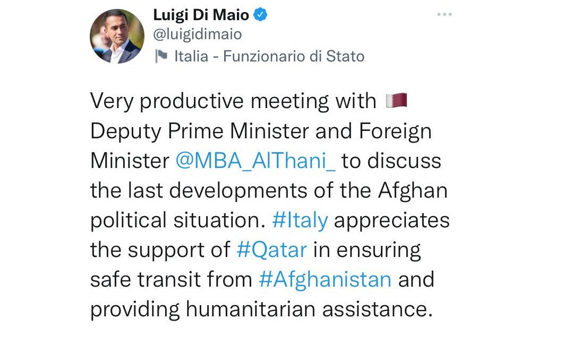The width and height of the screenshot is (571, 337).
Task: Open Luigi Di Maio's profile photo
Action: (x=117, y=37)
